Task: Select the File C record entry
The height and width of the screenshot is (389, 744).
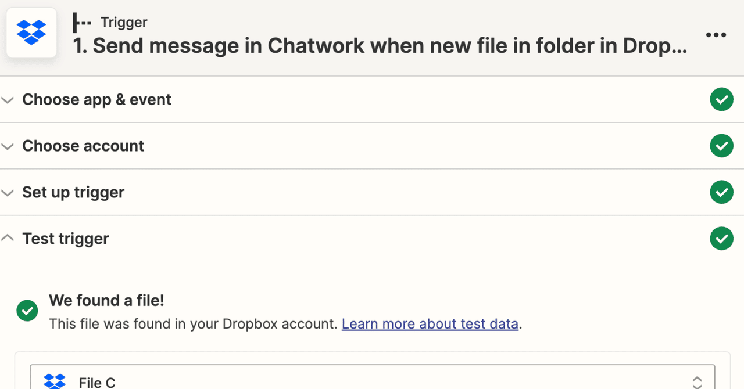Action: click(97, 382)
